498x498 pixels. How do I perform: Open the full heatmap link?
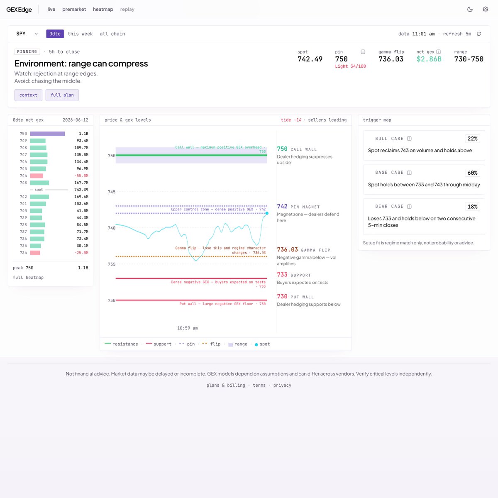click(x=28, y=278)
